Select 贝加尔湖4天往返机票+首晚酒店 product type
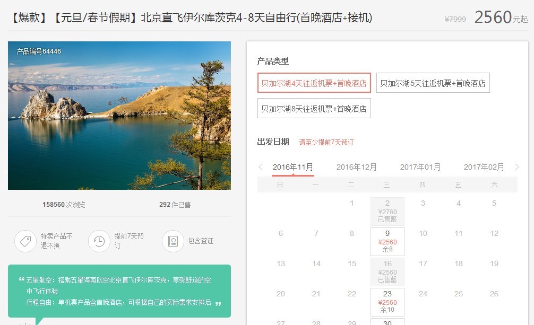This screenshot has height=325, width=534. click(314, 83)
